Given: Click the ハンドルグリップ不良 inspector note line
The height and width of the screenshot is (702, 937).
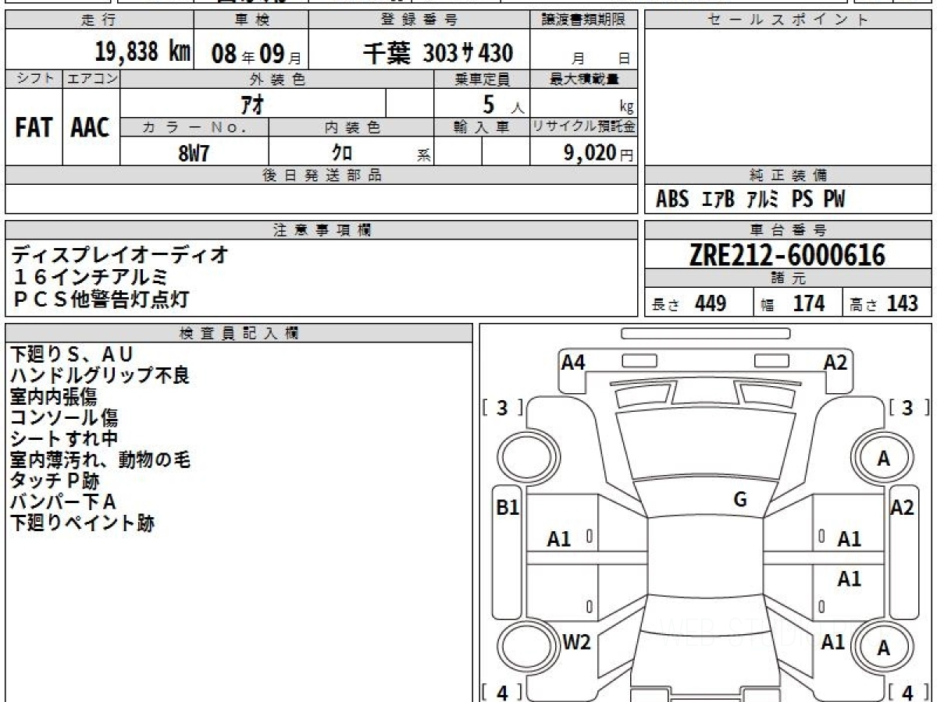Looking at the screenshot, I should coord(100,376).
